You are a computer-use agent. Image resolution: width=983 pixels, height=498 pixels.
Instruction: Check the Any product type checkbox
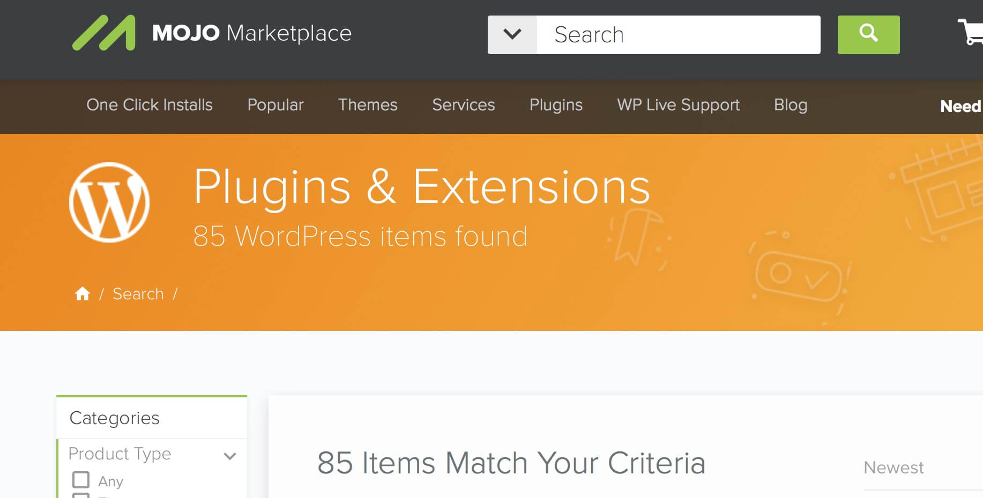coord(81,480)
